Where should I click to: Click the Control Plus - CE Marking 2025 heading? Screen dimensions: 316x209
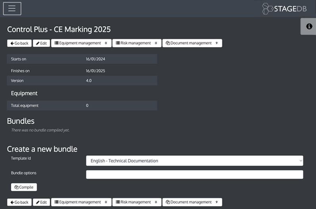click(x=59, y=29)
